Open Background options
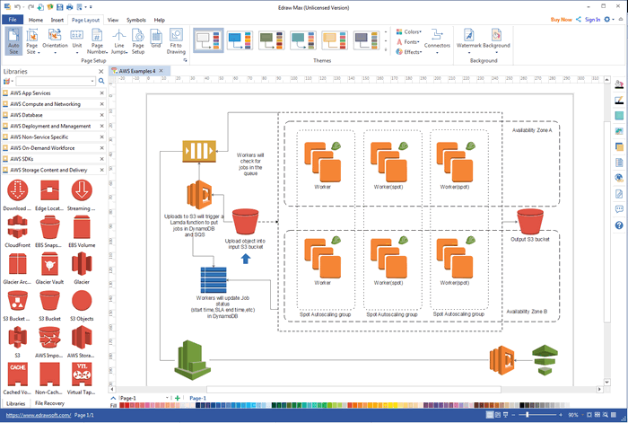 [x=496, y=41]
